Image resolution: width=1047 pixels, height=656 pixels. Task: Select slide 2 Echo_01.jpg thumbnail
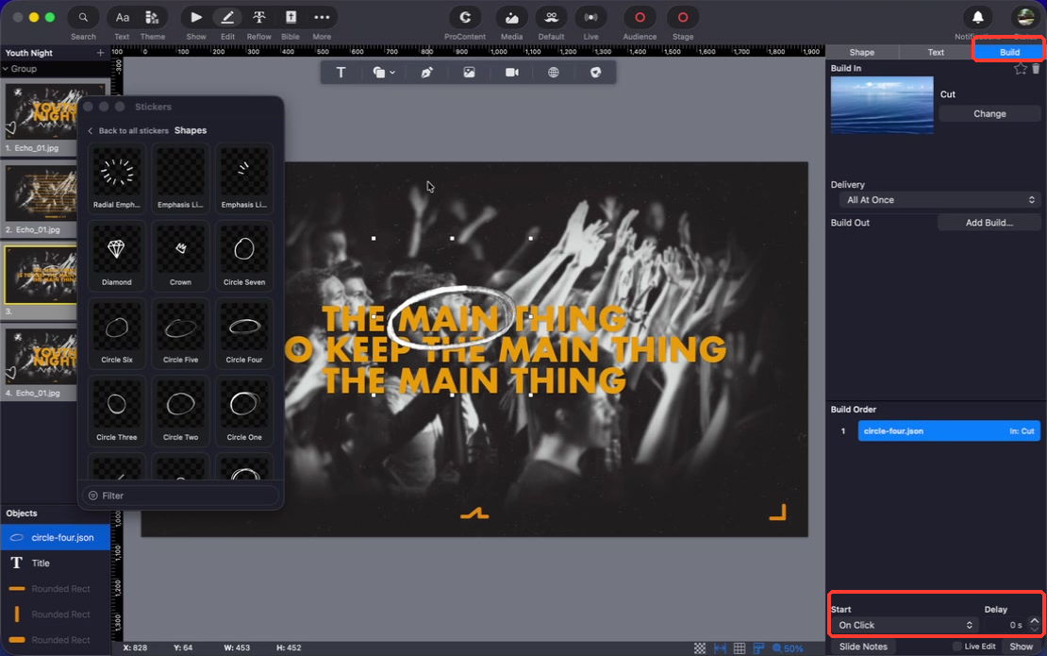click(42, 193)
